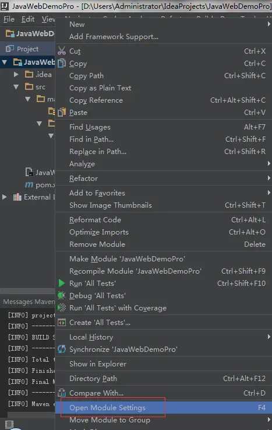Expand the .idea folder

[16, 74]
